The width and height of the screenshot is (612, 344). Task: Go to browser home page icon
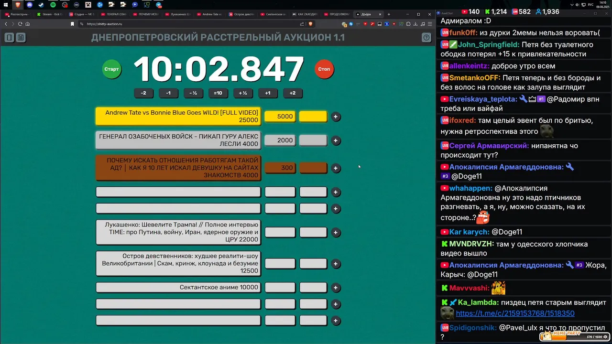(28, 24)
